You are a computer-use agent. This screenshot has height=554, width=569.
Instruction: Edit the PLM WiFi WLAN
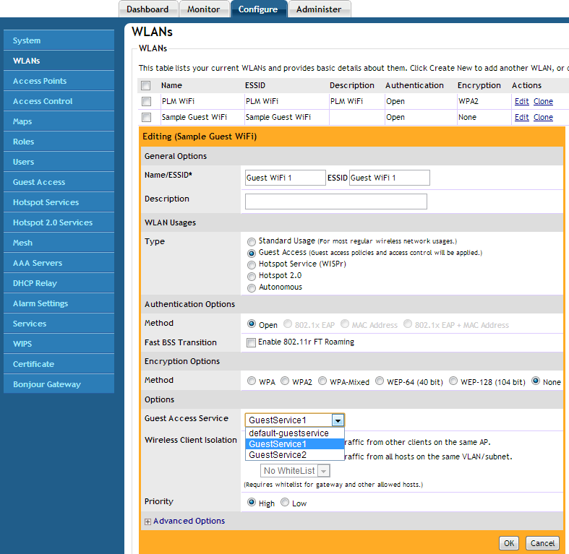tap(522, 102)
